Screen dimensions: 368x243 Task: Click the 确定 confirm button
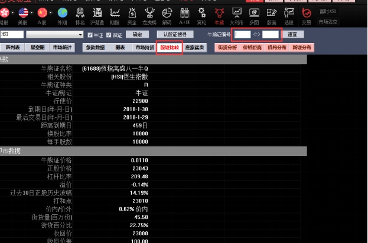[x=138, y=35]
